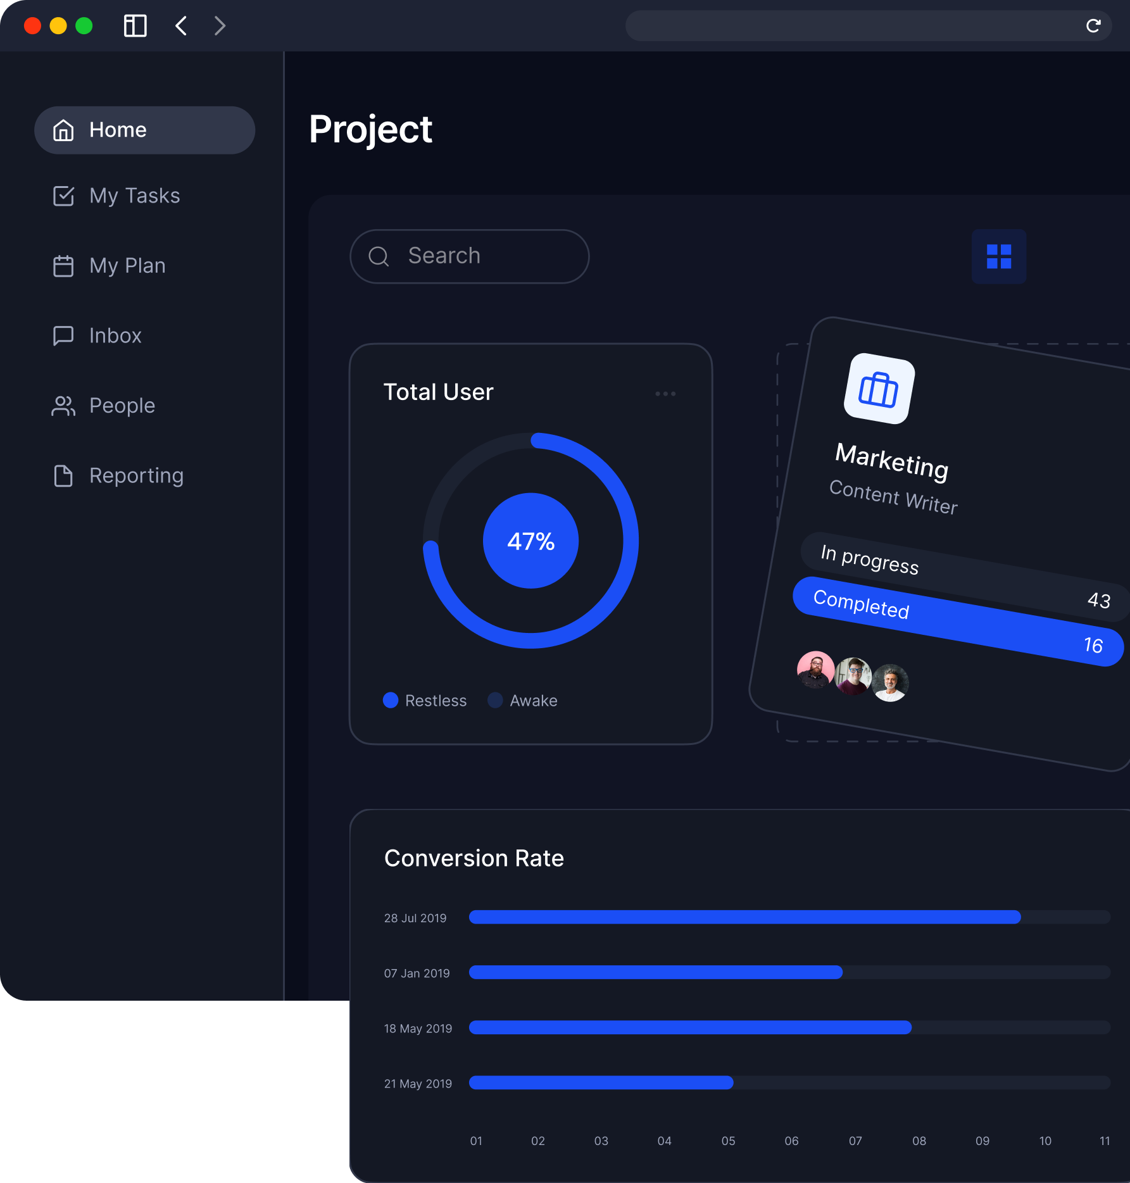1130x1183 pixels.
Task: Open the Total User card three-dot menu
Action: 665,394
